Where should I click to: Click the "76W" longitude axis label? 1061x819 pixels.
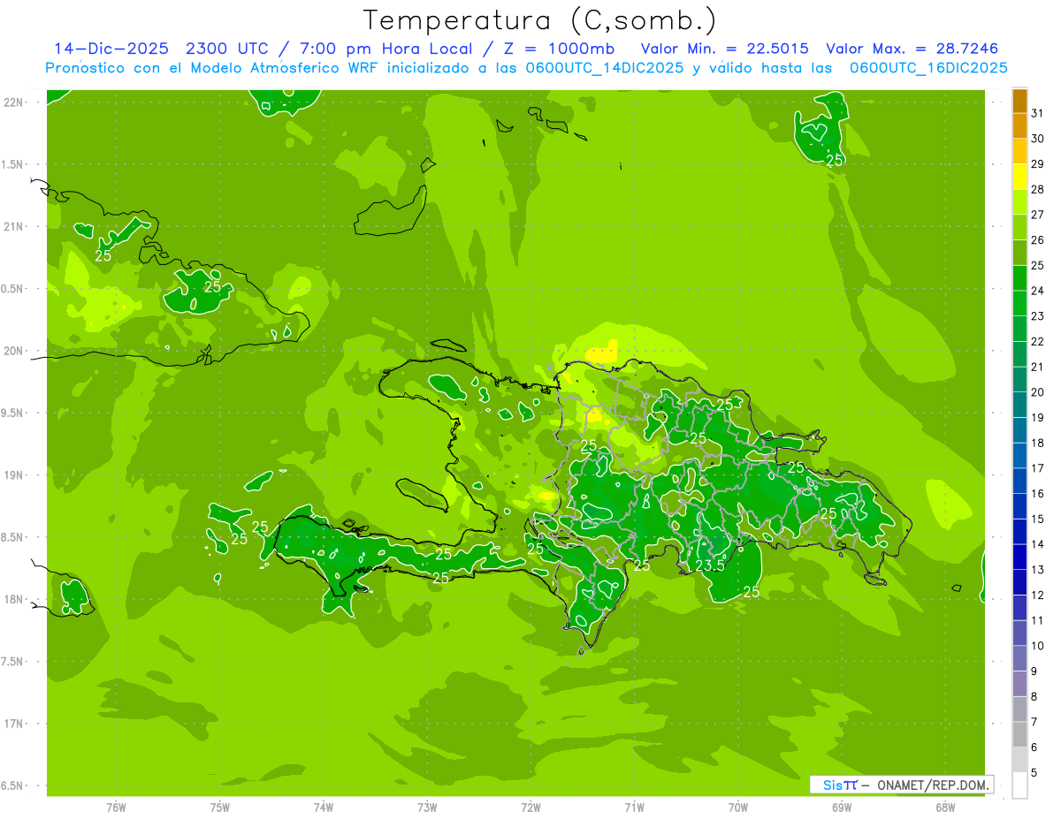116,808
